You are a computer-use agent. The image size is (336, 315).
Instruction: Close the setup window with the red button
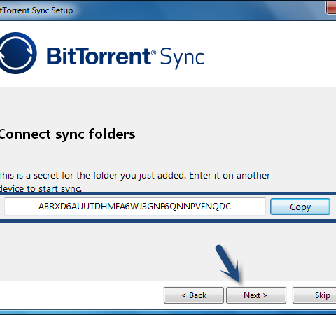click(x=331, y=8)
